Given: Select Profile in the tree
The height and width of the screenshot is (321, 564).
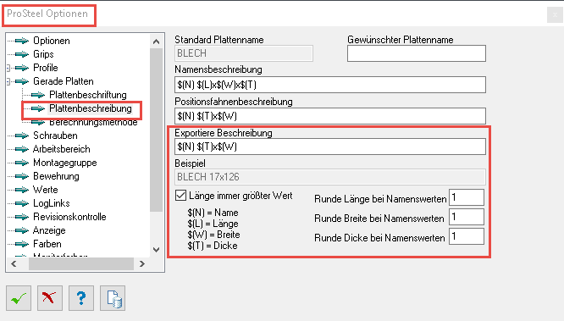Looking at the screenshot, I should click(x=46, y=68).
